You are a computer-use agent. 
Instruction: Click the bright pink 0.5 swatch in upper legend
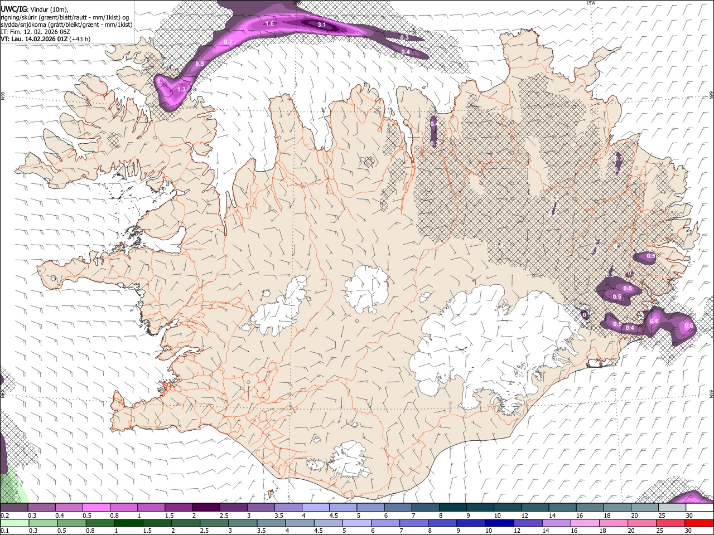tap(96, 508)
